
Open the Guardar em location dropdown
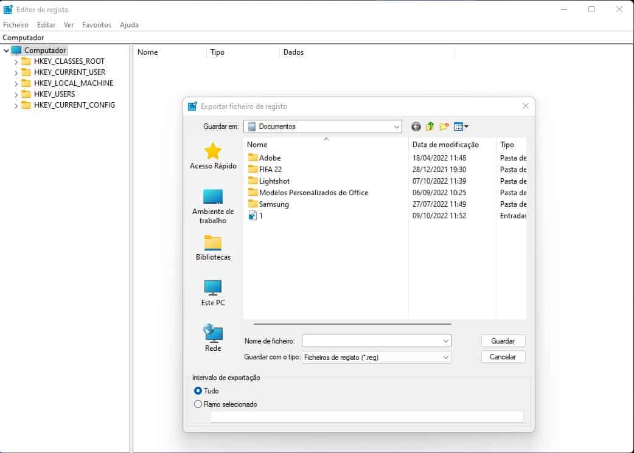coord(396,126)
